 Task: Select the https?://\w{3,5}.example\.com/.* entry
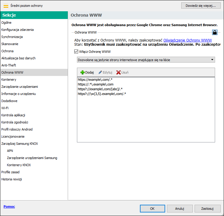(102, 94)
